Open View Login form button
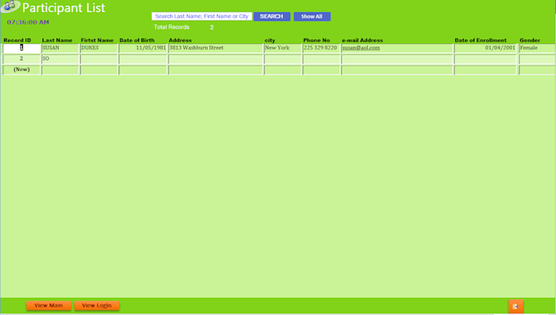This screenshot has width=556, height=315. [96, 305]
